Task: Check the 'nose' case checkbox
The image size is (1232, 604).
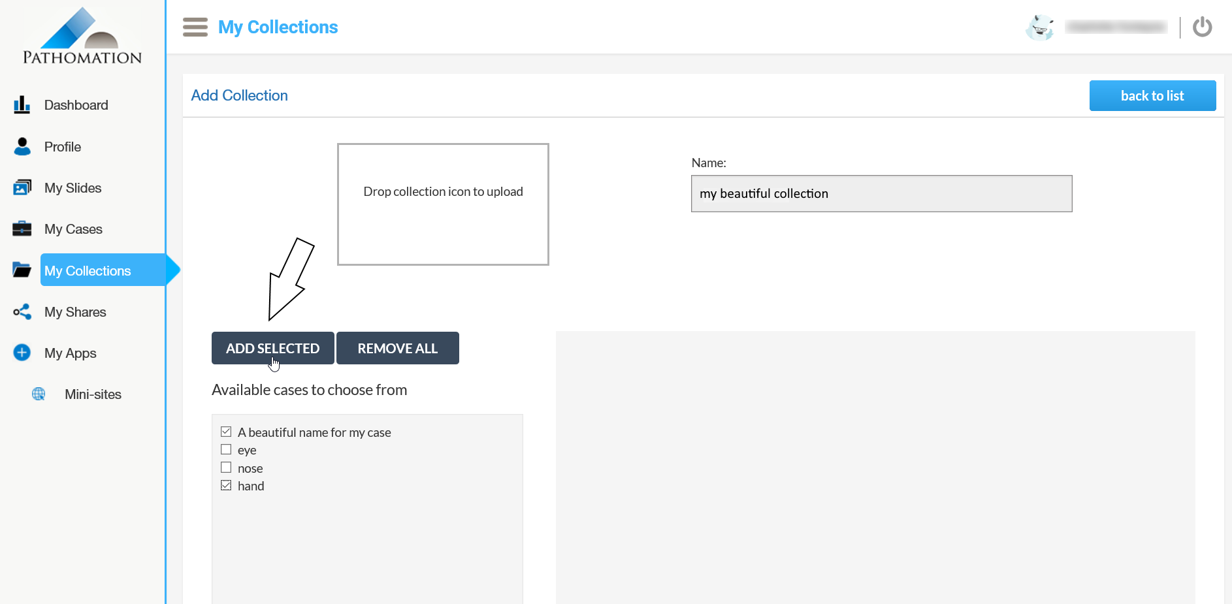Action: pyautogui.click(x=226, y=468)
